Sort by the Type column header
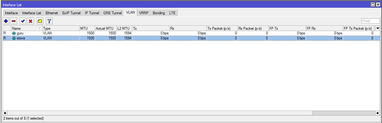This screenshot has height=123, width=382. (x=61, y=29)
